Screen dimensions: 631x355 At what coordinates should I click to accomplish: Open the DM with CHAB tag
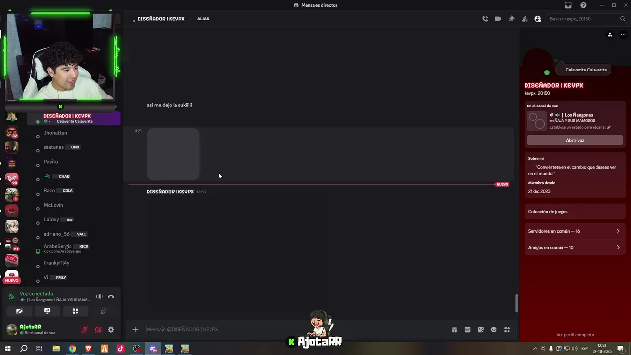click(x=74, y=176)
